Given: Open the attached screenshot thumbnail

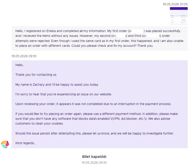Looking at the screenshot, I should [x=179, y=16].
